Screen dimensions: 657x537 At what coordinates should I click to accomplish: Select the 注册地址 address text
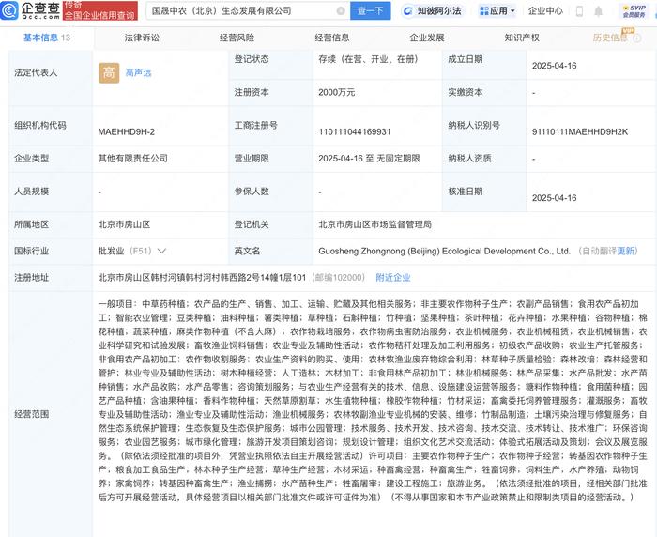(202, 278)
